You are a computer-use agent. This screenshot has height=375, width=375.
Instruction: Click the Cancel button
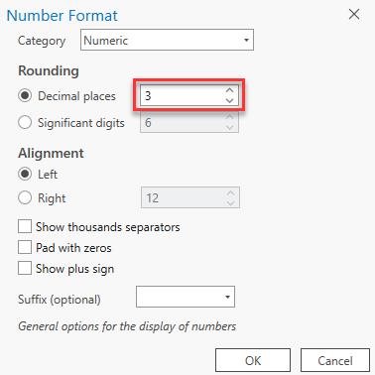pyautogui.click(x=335, y=360)
